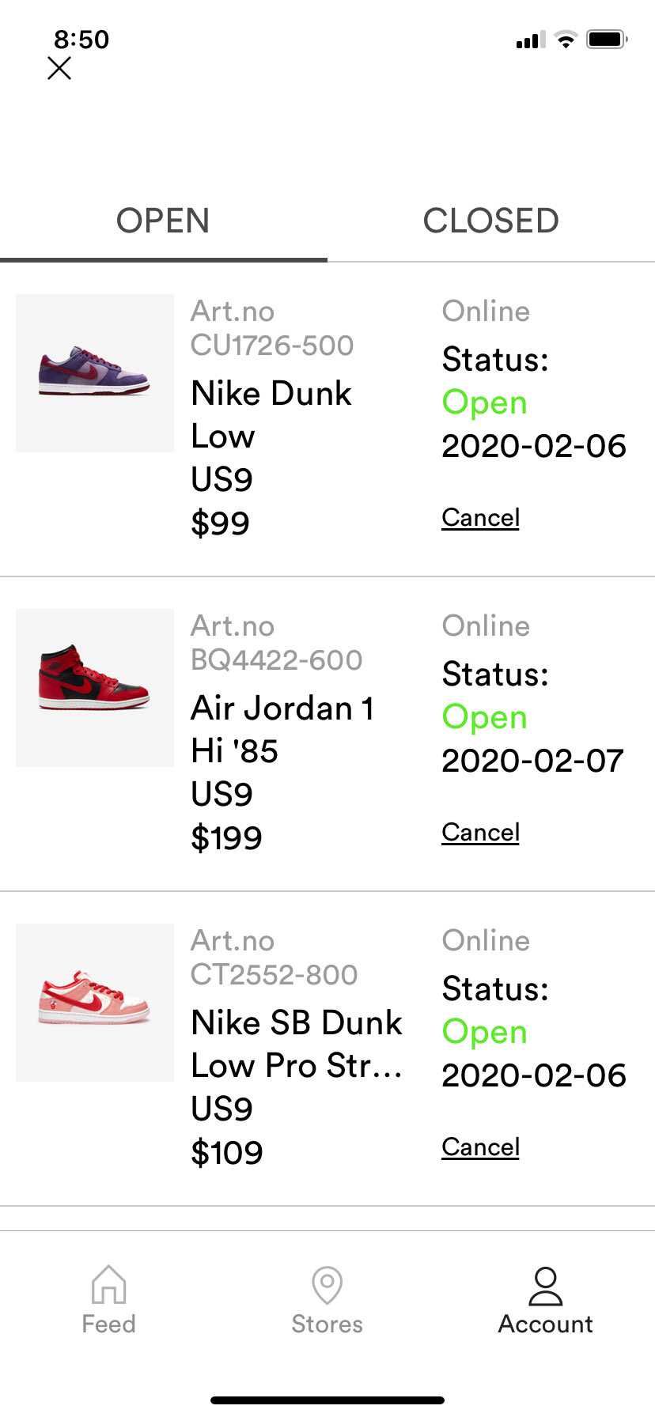The image size is (655, 1417).
Task: Cancel the Air Jordan 1 Hi '85 order
Action: (x=480, y=833)
